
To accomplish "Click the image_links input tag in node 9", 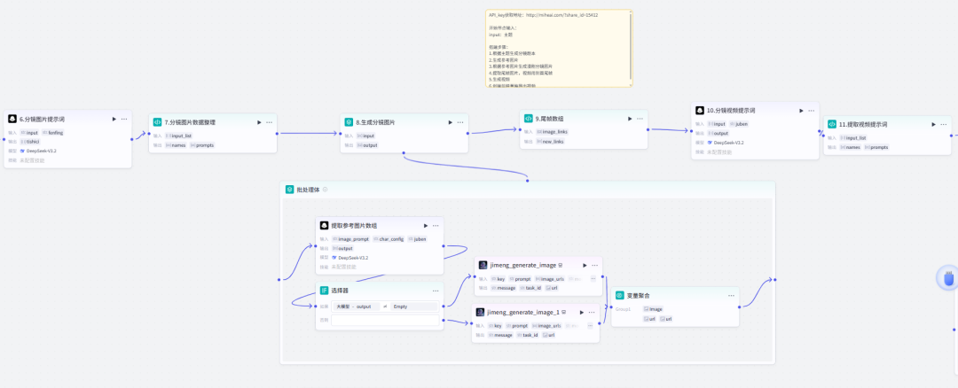I will (x=553, y=132).
